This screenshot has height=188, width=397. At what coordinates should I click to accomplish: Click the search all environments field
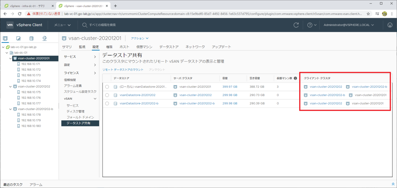103,25
